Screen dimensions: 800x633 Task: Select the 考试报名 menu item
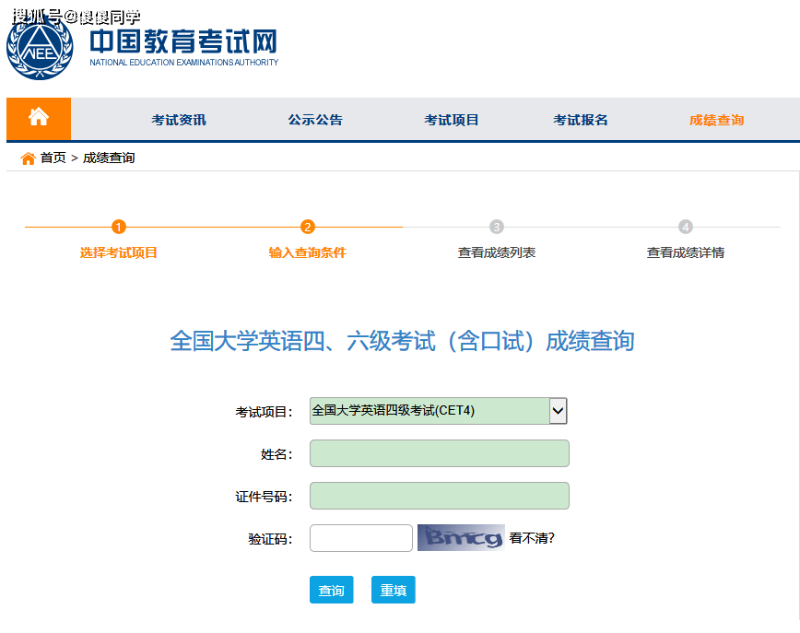[x=580, y=119]
